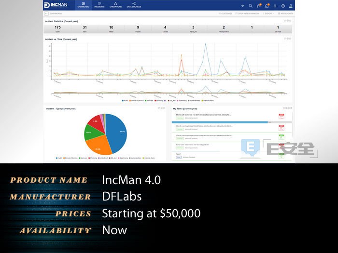The image size is (338, 253).
Task: Click the 3 NEW_XS incidents statistic
Action: coord(193,29)
